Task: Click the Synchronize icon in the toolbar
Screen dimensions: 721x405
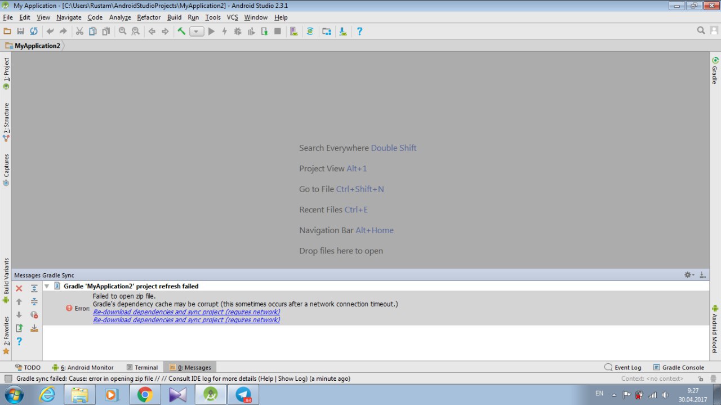Action: point(34,32)
